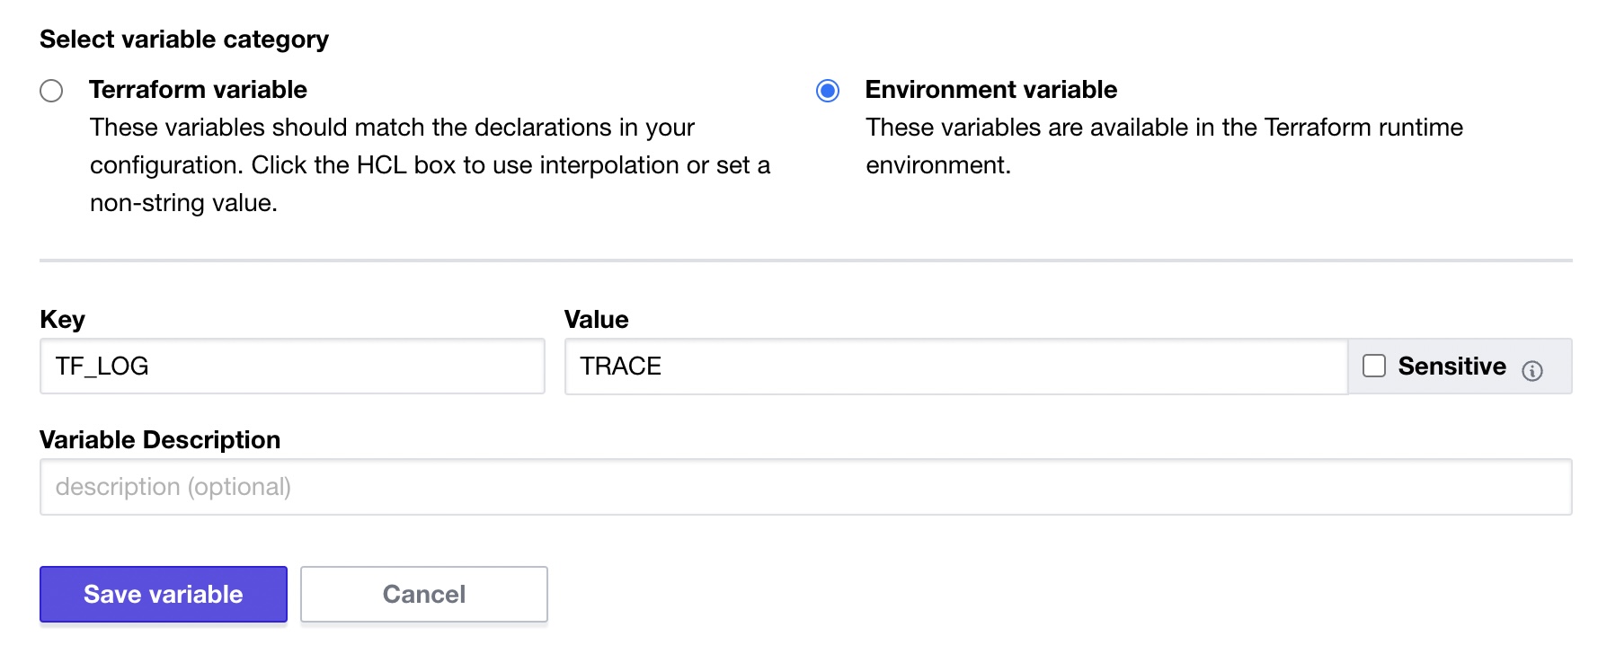
Task: Click the "non-string value." text line
Action: pos(183,203)
